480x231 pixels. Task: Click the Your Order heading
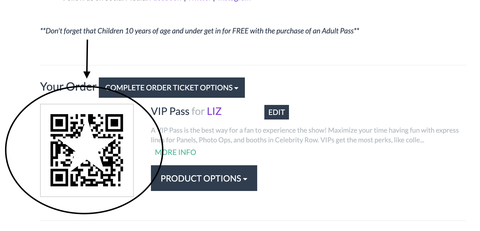(68, 87)
